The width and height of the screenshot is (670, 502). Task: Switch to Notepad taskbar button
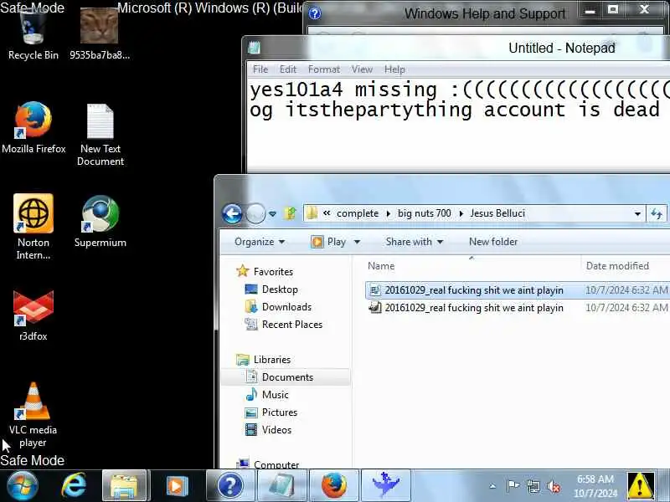point(281,486)
